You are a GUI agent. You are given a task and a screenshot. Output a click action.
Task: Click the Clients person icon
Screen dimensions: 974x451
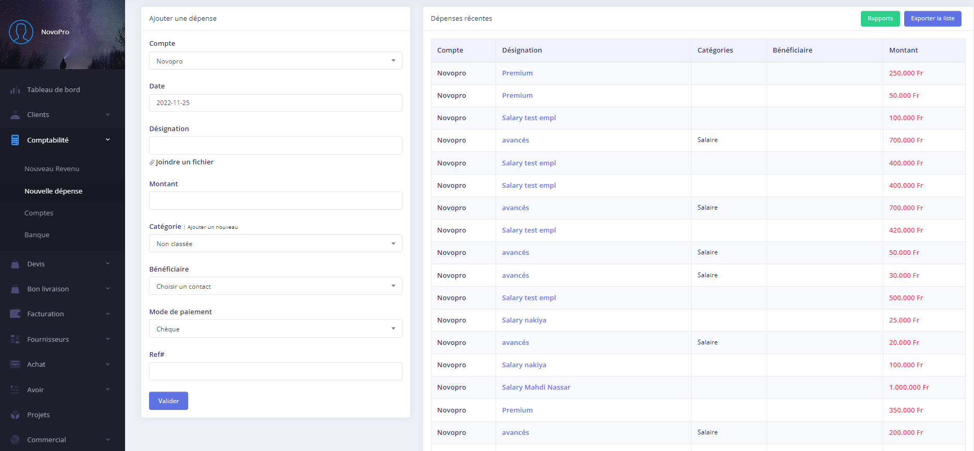coord(15,115)
